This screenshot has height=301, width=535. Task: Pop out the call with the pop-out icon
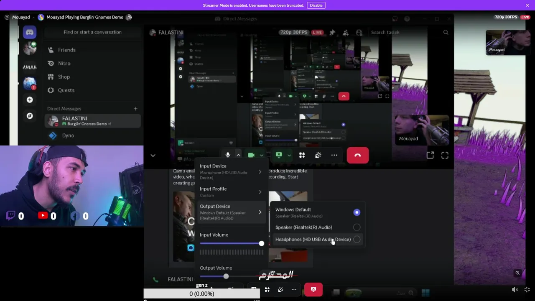coord(430,155)
